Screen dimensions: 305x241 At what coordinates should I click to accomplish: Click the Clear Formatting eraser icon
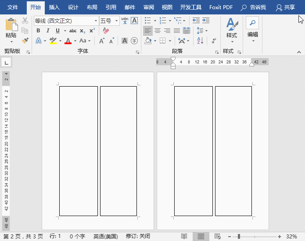(105, 31)
